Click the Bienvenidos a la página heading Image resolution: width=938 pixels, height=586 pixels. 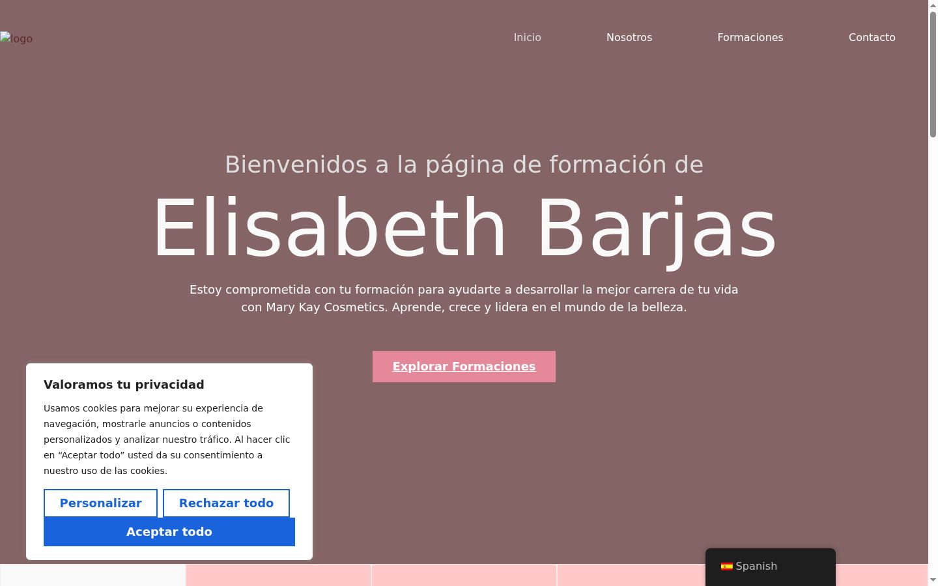pyautogui.click(x=464, y=165)
